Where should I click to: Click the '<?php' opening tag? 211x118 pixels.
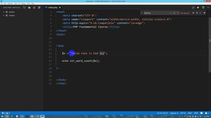click(60, 46)
